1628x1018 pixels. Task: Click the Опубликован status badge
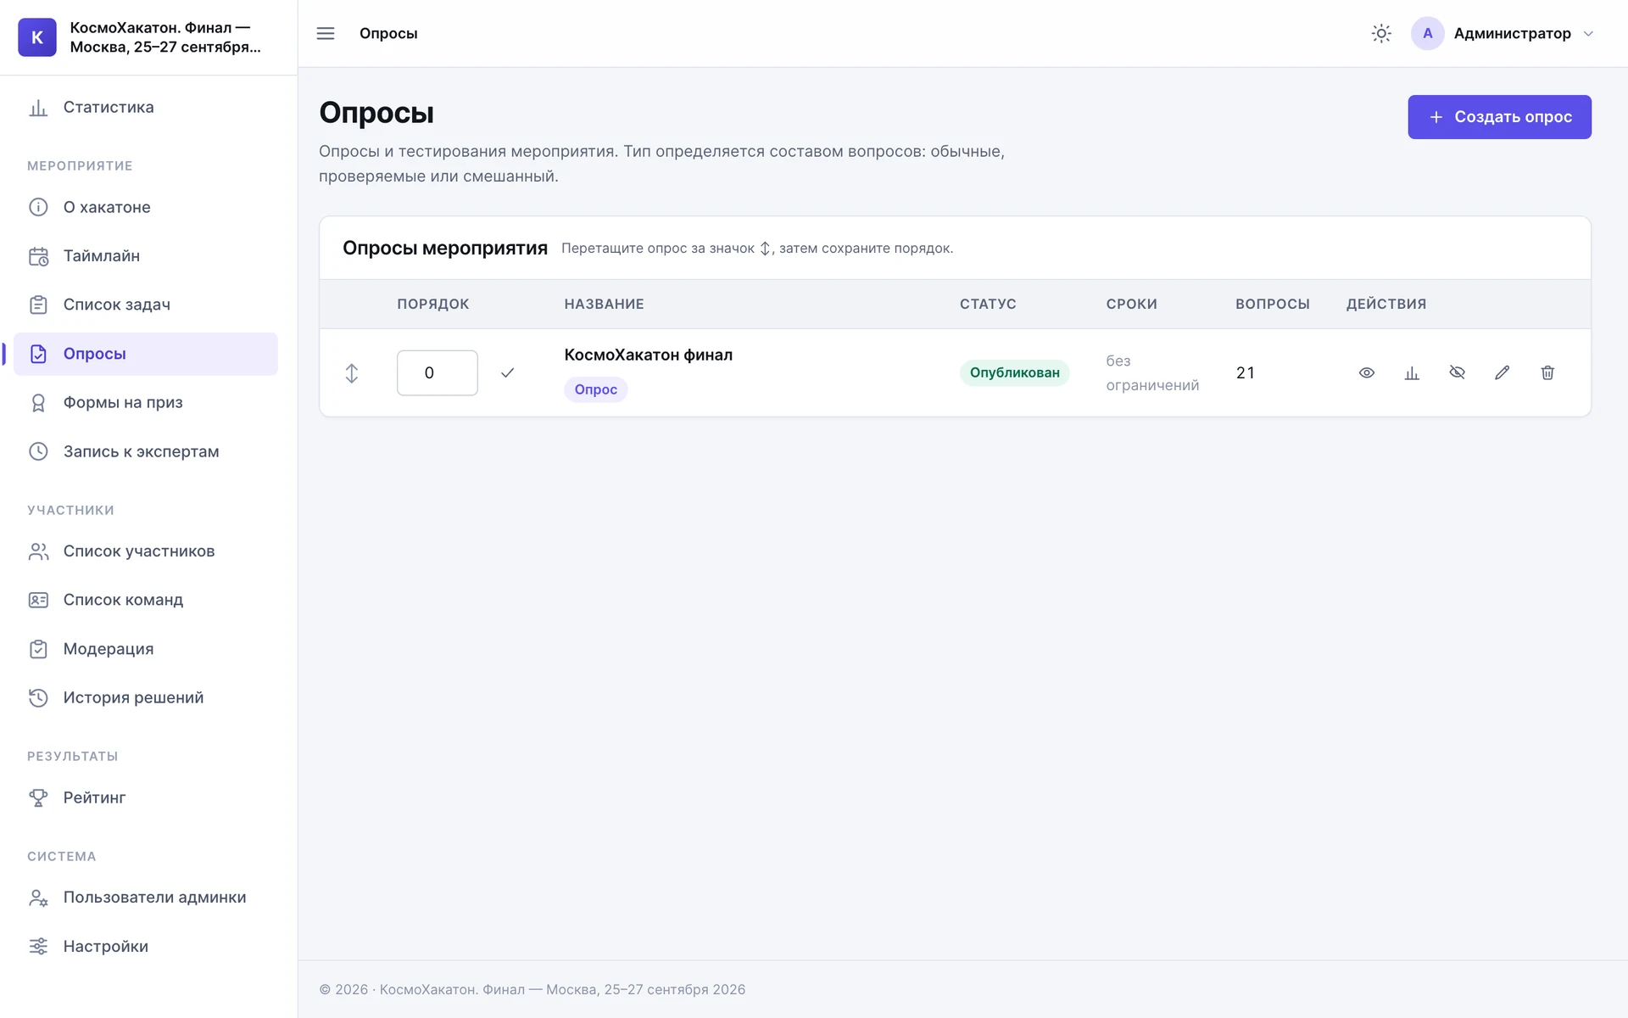point(1014,373)
